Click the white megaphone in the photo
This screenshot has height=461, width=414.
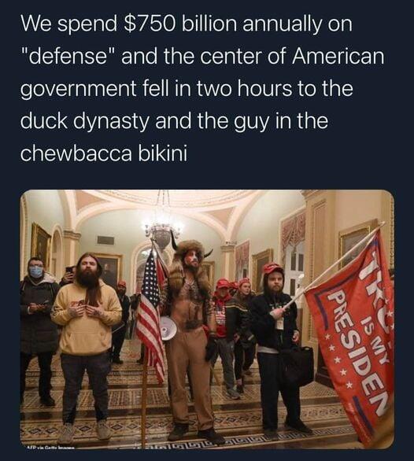pos(168,327)
